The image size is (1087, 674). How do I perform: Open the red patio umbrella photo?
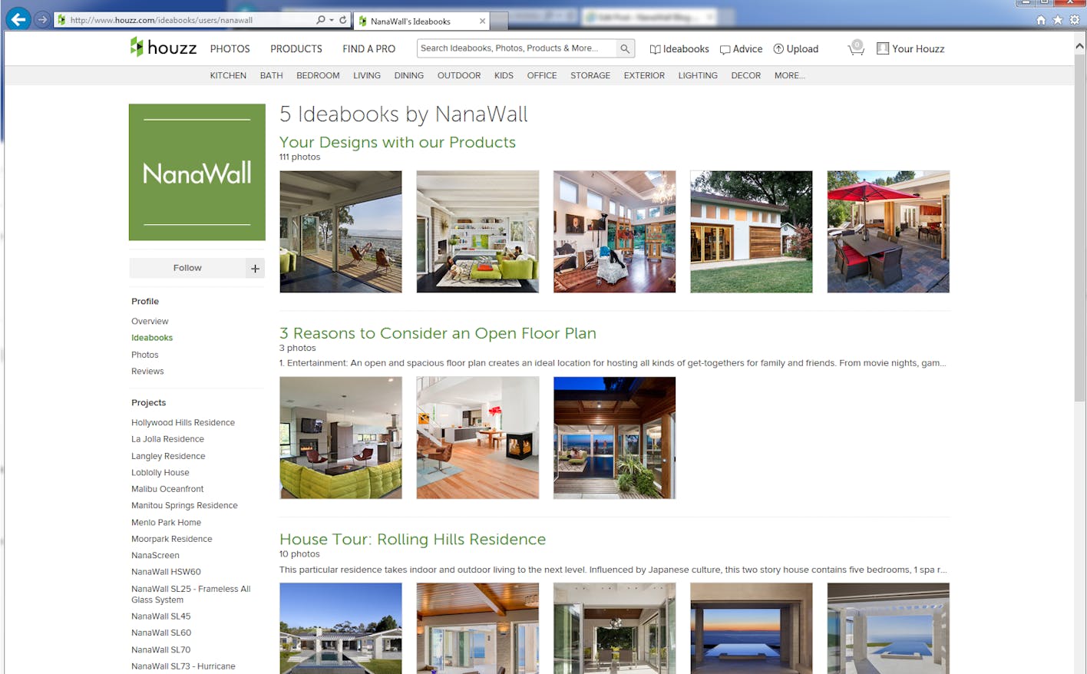888,231
